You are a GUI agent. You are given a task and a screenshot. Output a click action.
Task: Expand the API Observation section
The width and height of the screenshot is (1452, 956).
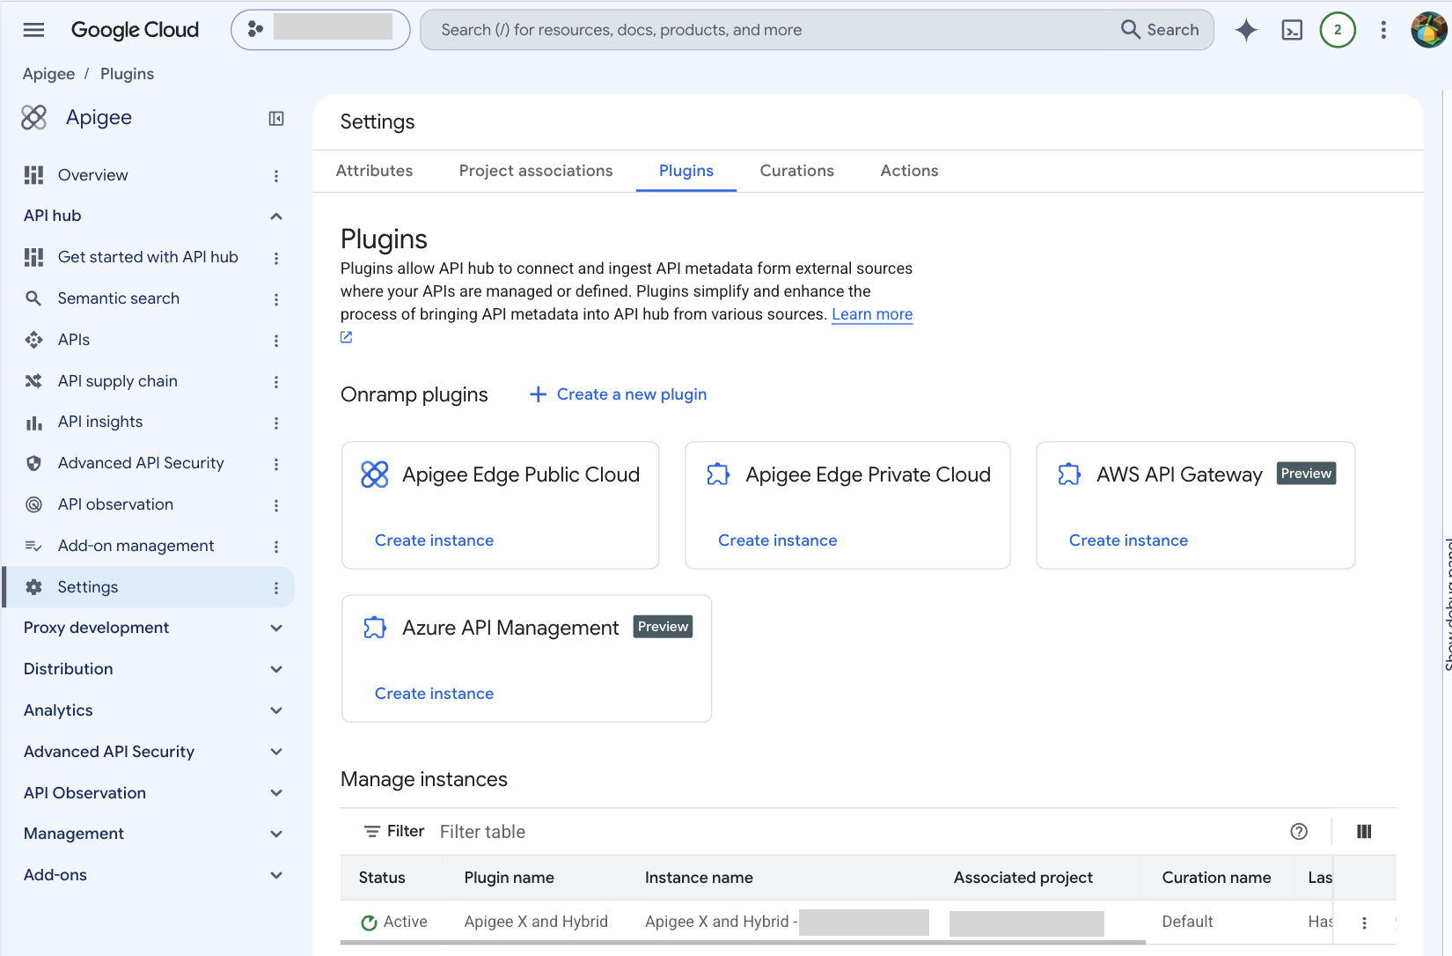pos(276,793)
